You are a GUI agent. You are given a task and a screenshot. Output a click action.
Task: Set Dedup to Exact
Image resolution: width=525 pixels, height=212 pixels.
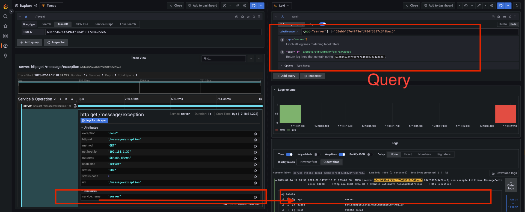point(408,154)
